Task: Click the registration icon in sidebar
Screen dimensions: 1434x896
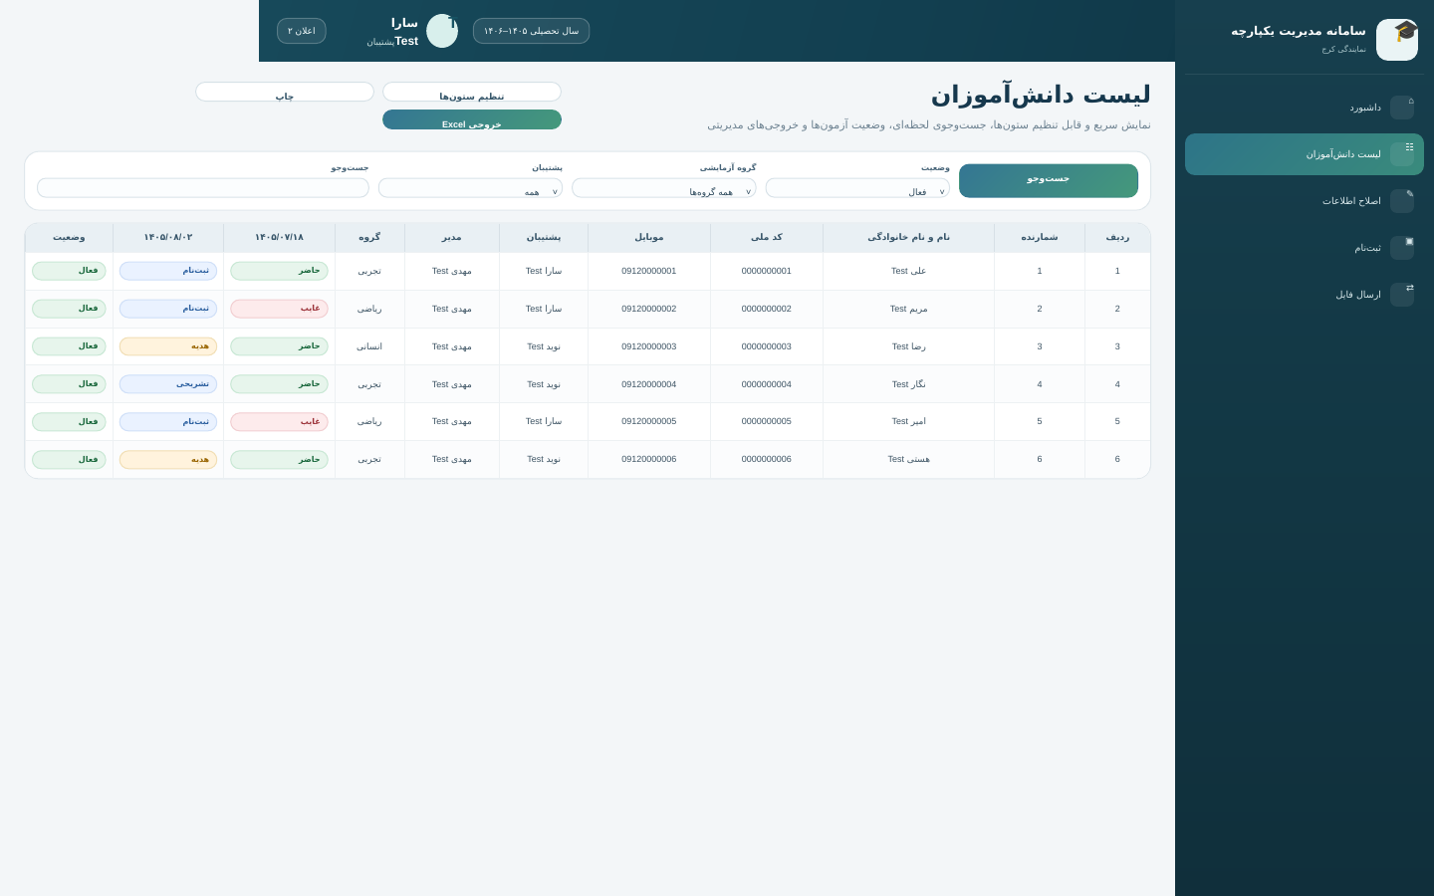Action: point(1402,248)
